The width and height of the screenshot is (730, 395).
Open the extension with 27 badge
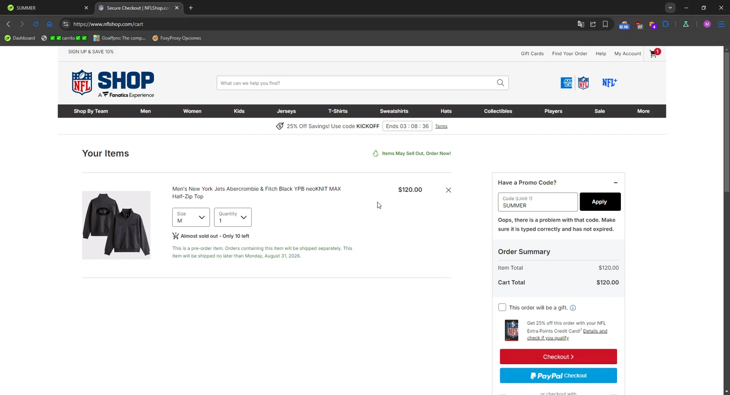coord(639,24)
